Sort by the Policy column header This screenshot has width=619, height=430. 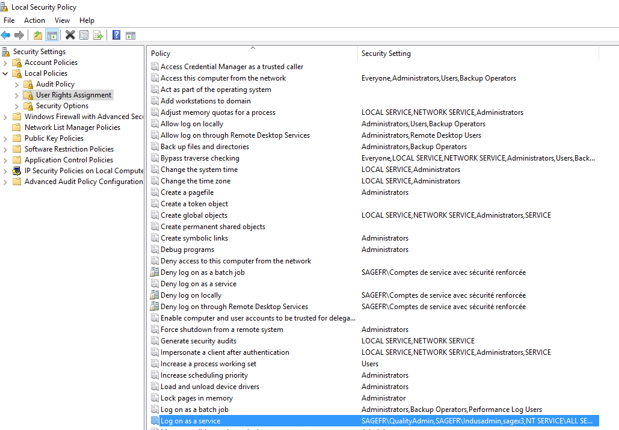coord(253,54)
